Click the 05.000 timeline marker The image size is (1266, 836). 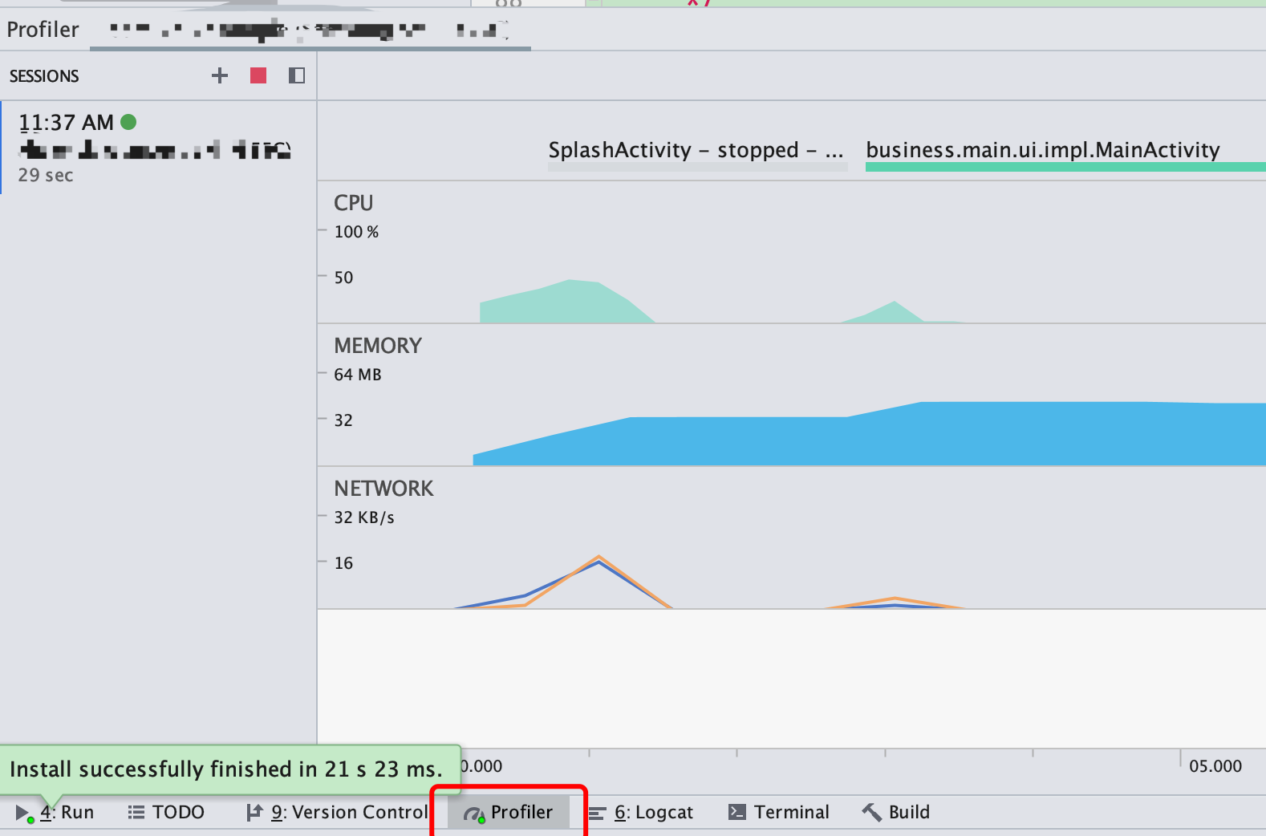pyautogui.click(x=1215, y=766)
